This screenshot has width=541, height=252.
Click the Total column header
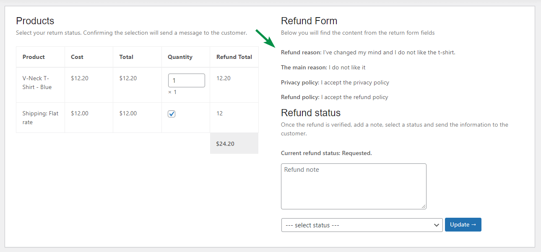(x=126, y=57)
